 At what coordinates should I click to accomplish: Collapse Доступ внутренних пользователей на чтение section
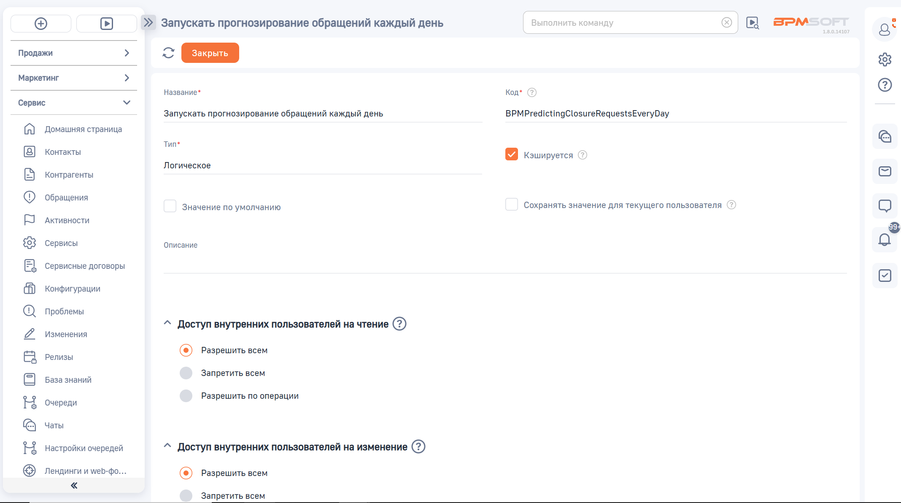(167, 323)
